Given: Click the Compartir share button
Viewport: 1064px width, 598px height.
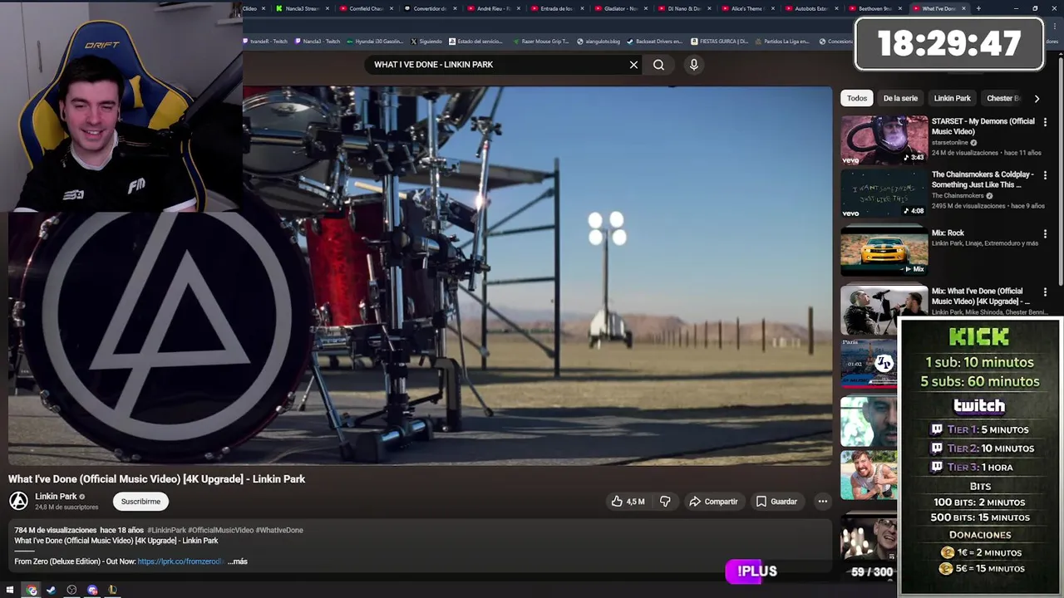Looking at the screenshot, I should click(713, 502).
